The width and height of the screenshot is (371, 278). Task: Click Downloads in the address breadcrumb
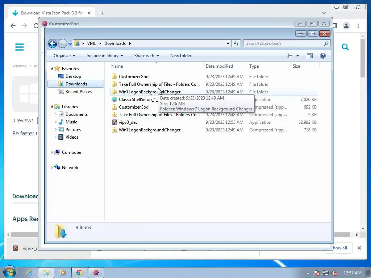click(x=115, y=43)
